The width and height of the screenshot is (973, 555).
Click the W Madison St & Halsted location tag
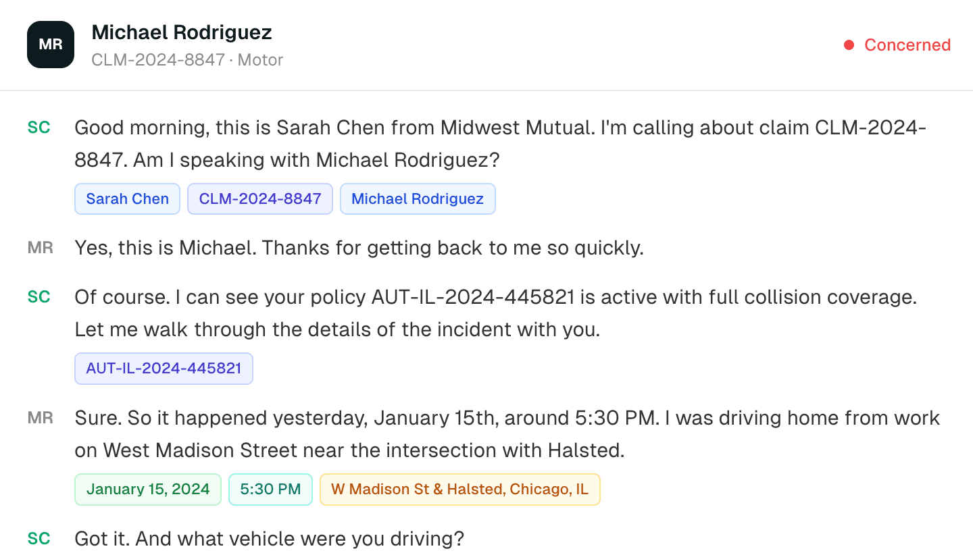(x=459, y=489)
